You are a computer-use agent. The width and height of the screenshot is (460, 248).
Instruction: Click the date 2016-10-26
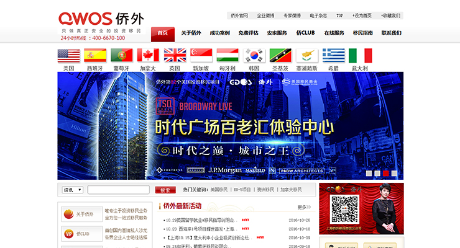299,220
